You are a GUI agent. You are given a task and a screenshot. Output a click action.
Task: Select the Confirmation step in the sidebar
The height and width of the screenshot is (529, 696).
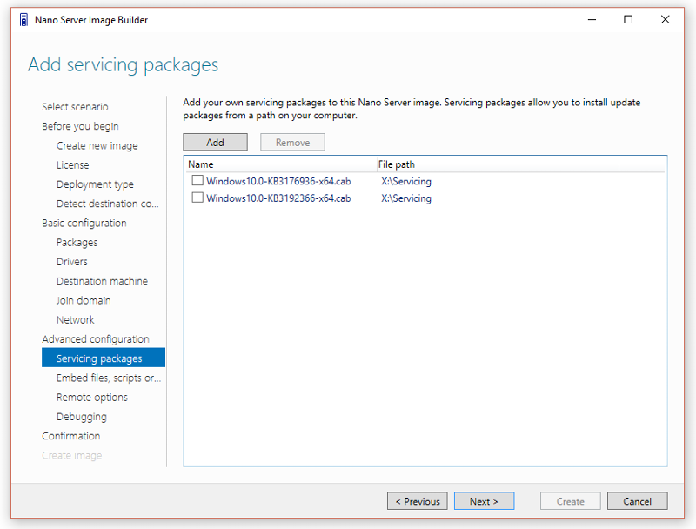[71, 436]
